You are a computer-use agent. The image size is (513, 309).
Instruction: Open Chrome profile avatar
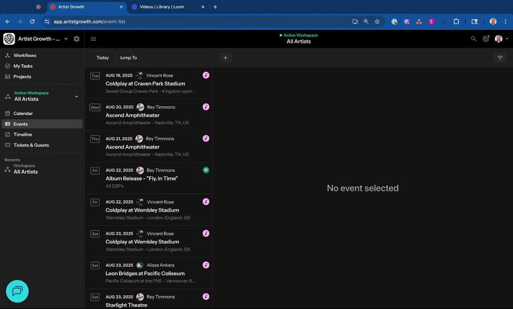493,22
